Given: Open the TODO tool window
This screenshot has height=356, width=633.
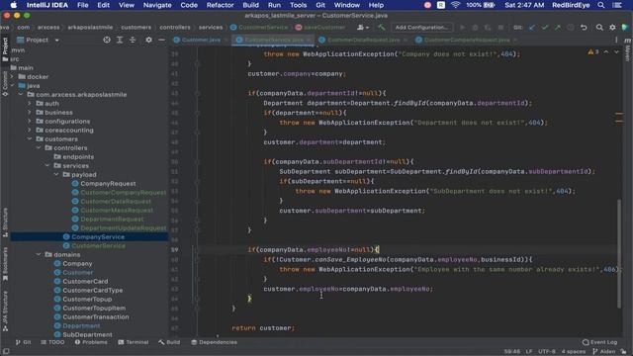Looking at the screenshot, I should [x=52, y=342].
